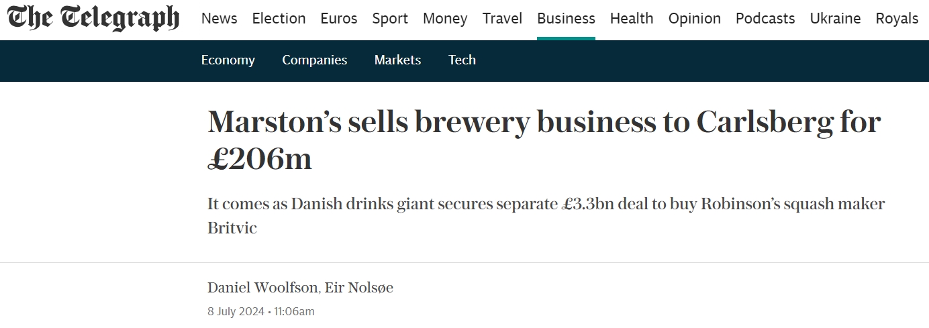Go to the Election section
The width and height of the screenshot is (929, 328).
279,19
